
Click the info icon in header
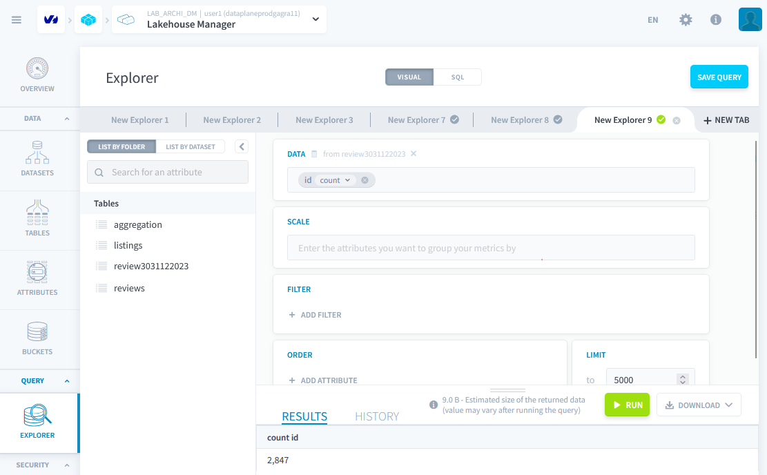coord(716,20)
